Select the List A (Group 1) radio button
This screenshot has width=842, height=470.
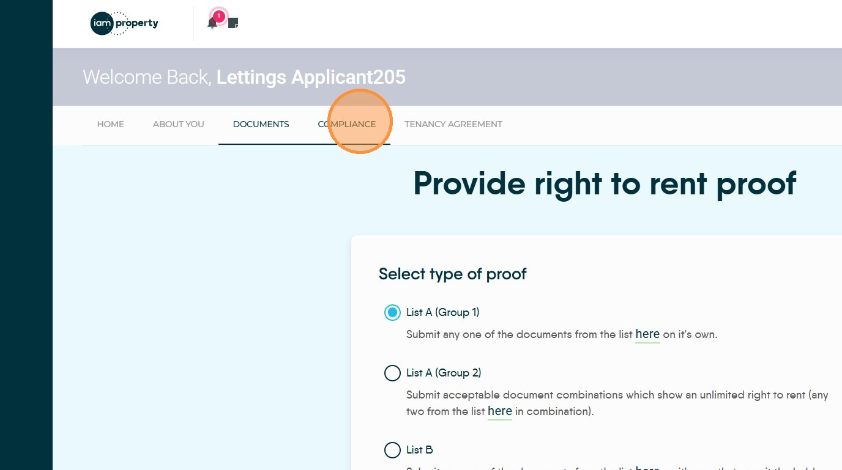click(x=392, y=312)
